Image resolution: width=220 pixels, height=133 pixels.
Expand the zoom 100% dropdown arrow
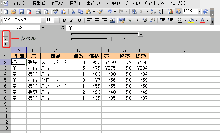pos(199,12)
